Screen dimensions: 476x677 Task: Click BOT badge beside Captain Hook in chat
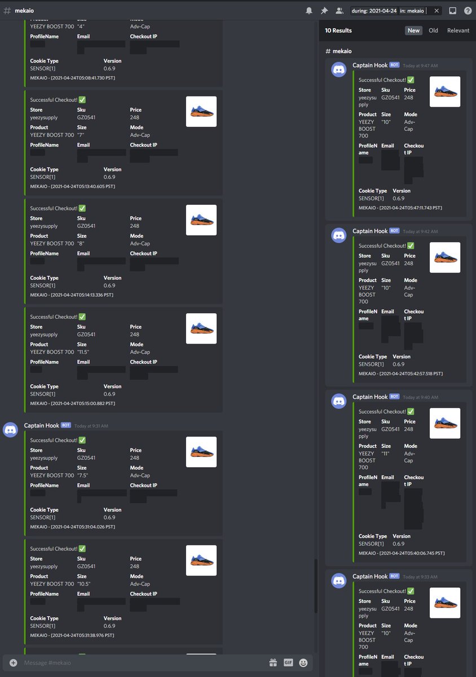point(65,425)
